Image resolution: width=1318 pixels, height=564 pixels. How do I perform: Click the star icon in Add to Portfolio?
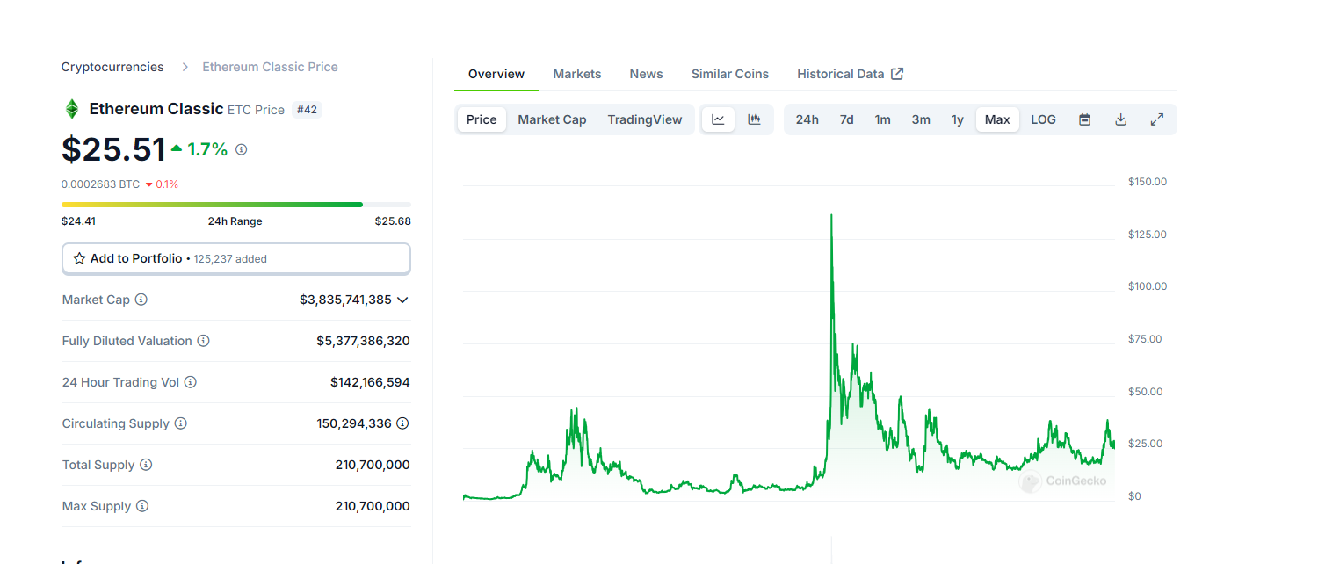pyautogui.click(x=79, y=258)
